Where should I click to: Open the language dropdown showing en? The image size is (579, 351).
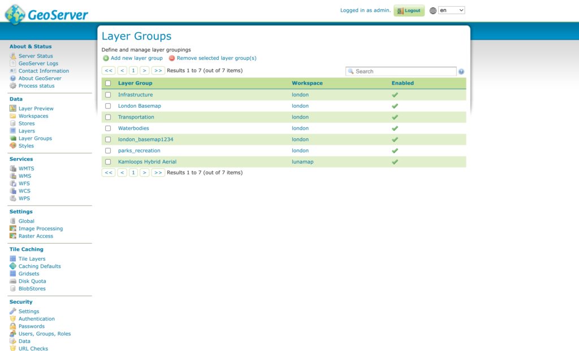(451, 10)
